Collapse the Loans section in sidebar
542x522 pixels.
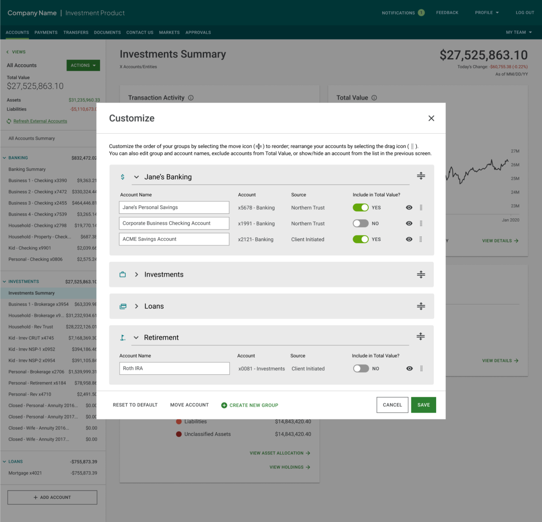pyautogui.click(x=4, y=462)
